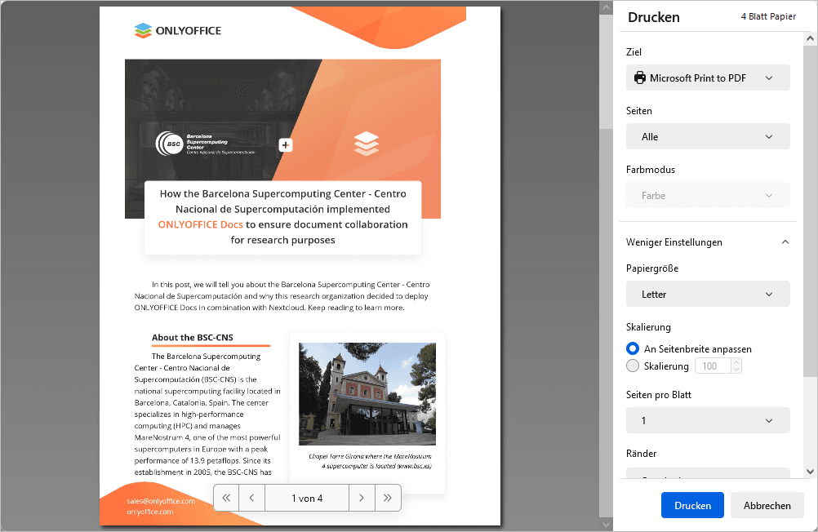Image resolution: width=818 pixels, height=532 pixels.
Task: Click the 'Drucken' dialog title
Action: coord(654,17)
